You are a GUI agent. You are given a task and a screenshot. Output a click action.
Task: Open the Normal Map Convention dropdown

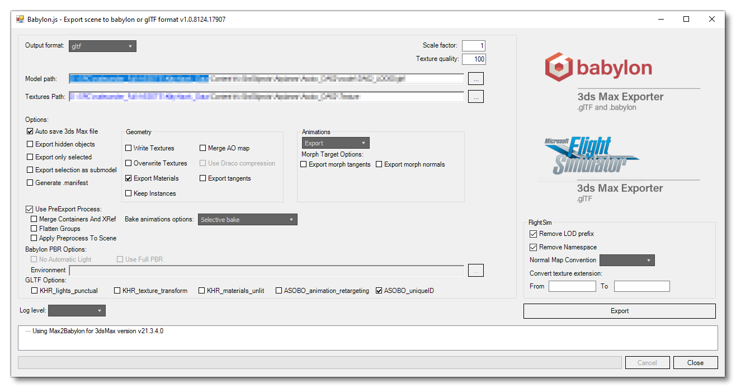tap(626, 260)
